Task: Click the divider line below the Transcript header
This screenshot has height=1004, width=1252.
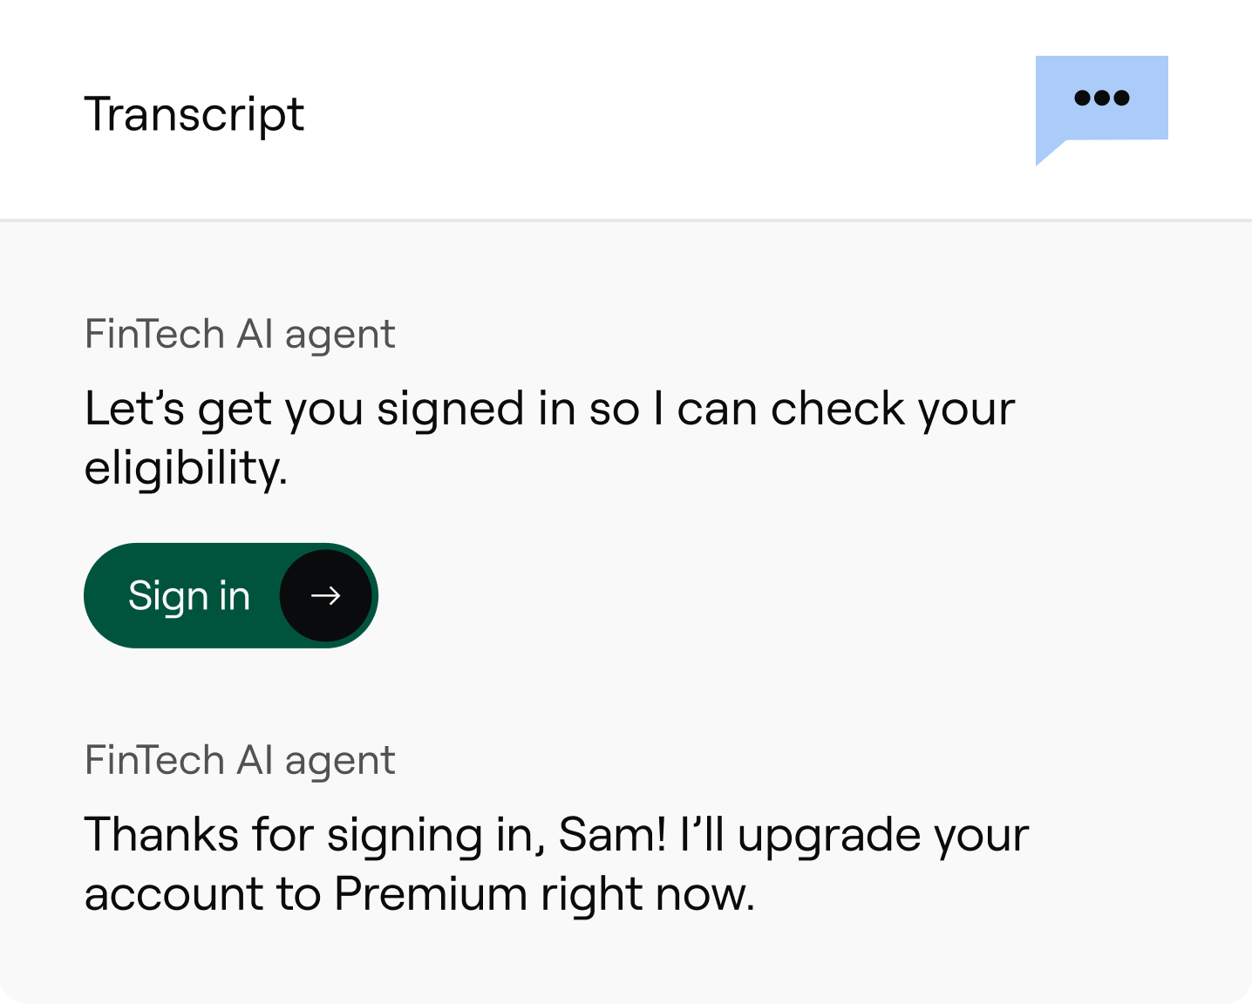Action: pyautogui.click(x=626, y=220)
